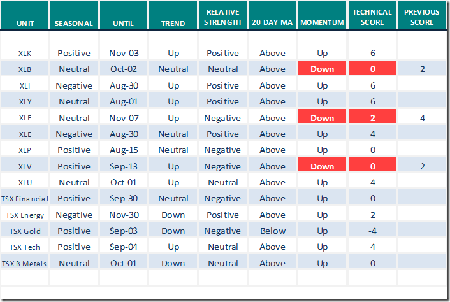450x302 pixels.
Task: Click the XLK unit cell
Action: [24, 54]
